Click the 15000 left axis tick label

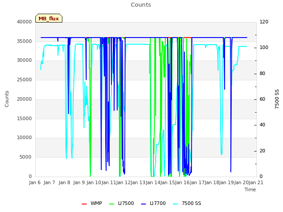click(x=24, y=118)
